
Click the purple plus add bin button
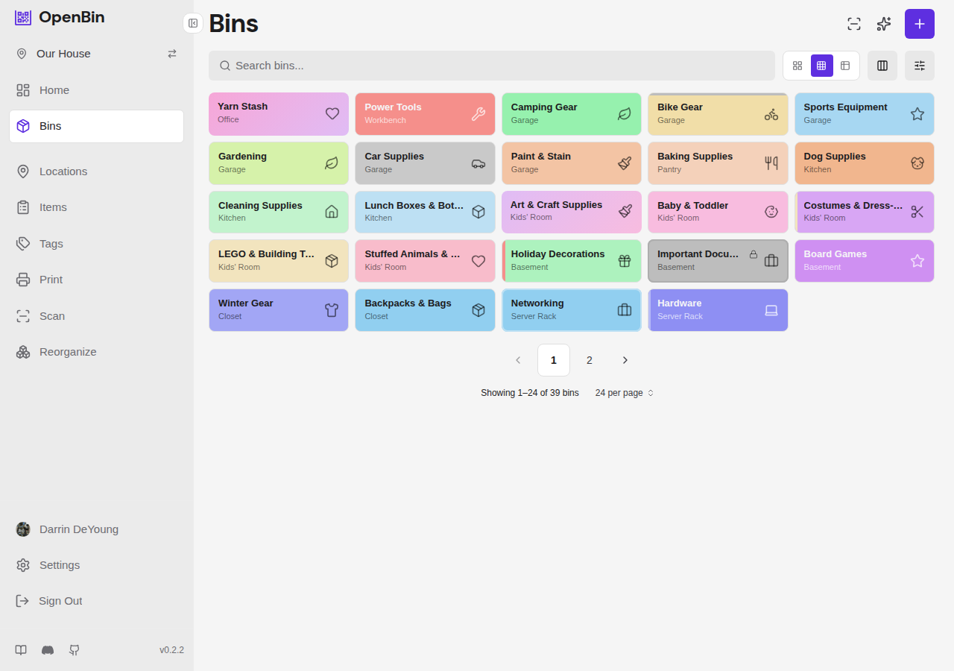(920, 24)
